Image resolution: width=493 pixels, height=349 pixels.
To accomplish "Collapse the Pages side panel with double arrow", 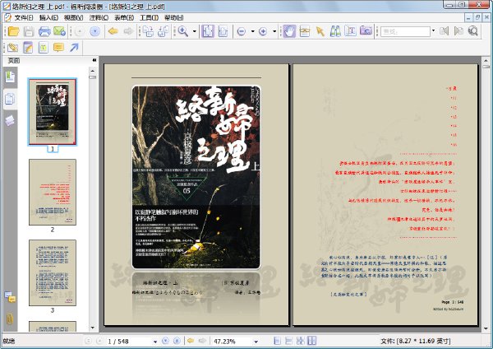I will [x=94, y=60].
